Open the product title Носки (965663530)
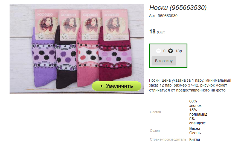Screen dimensions: 238x143 [178, 8]
